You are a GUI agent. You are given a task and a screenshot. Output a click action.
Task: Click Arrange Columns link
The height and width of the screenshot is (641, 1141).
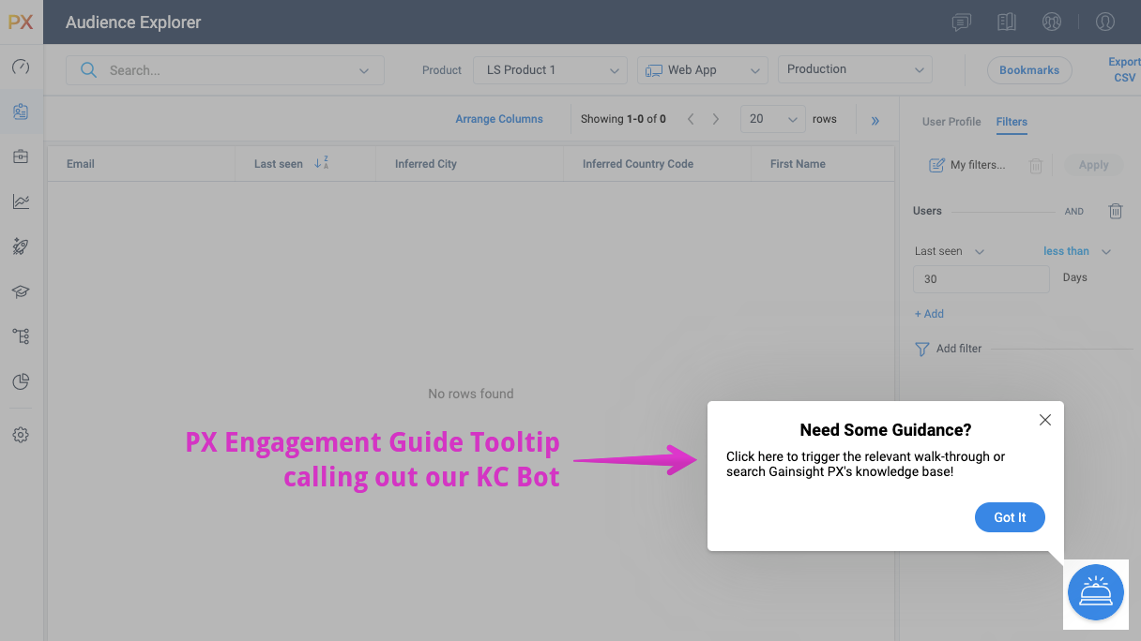click(x=499, y=119)
